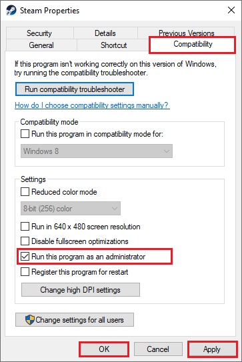Screen dimensions: 242x362
Task: Click the Steam icon in title bar
Action: coord(11,11)
